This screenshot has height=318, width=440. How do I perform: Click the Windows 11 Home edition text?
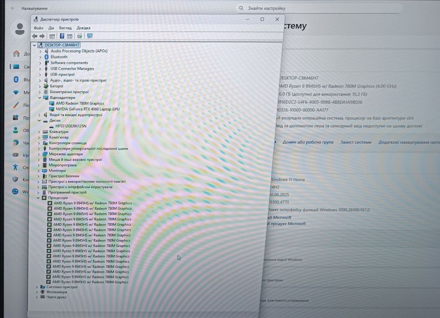[287, 180]
